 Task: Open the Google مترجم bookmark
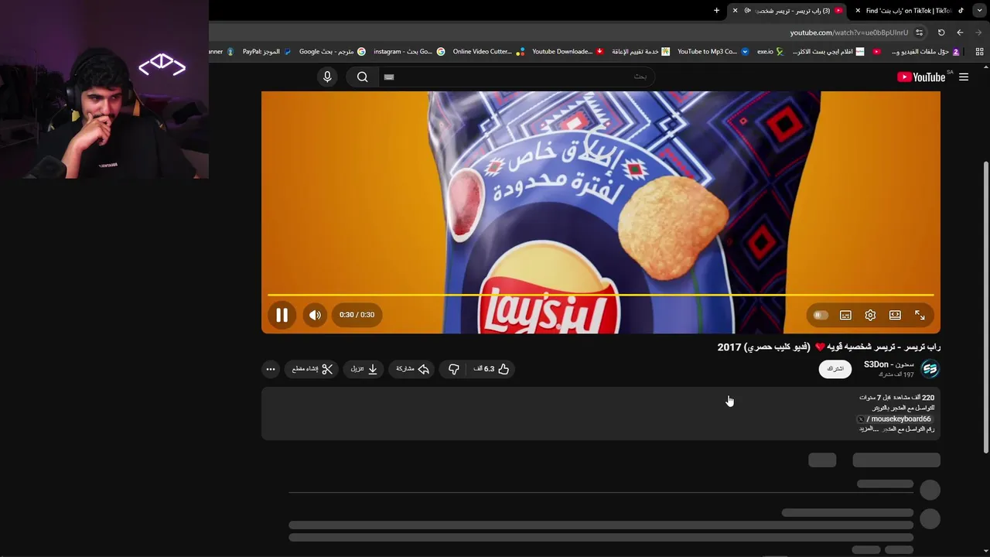coord(332,52)
